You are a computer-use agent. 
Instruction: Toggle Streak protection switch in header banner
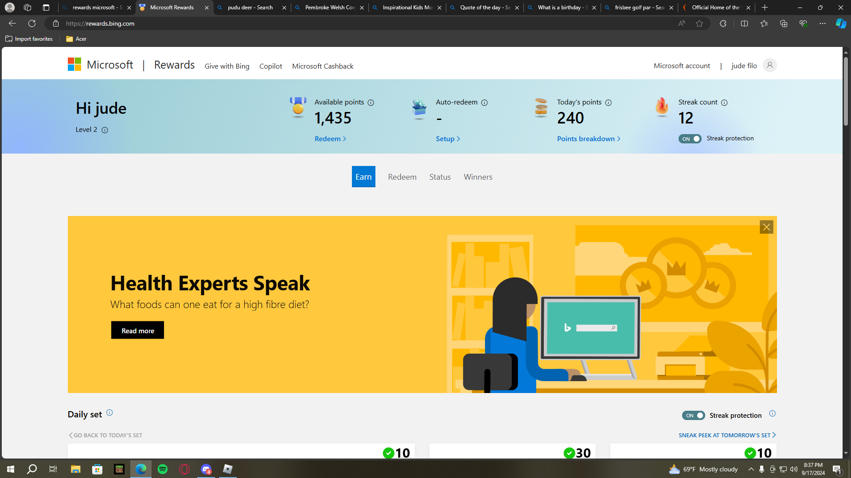coord(690,139)
